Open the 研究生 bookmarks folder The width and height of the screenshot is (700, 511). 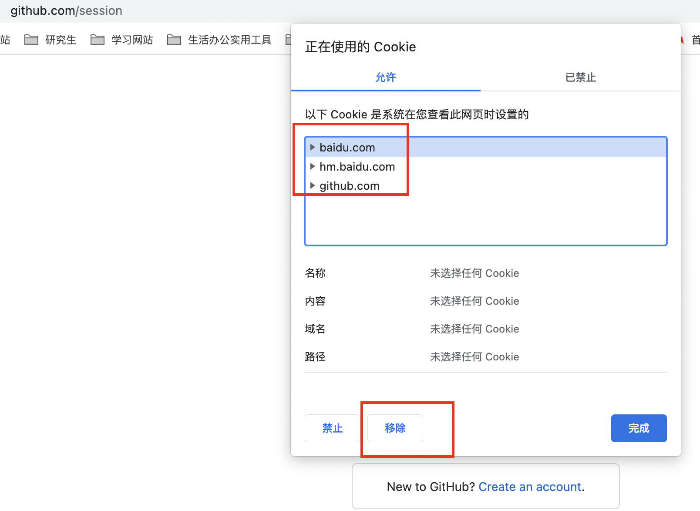(x=50, y=40)
